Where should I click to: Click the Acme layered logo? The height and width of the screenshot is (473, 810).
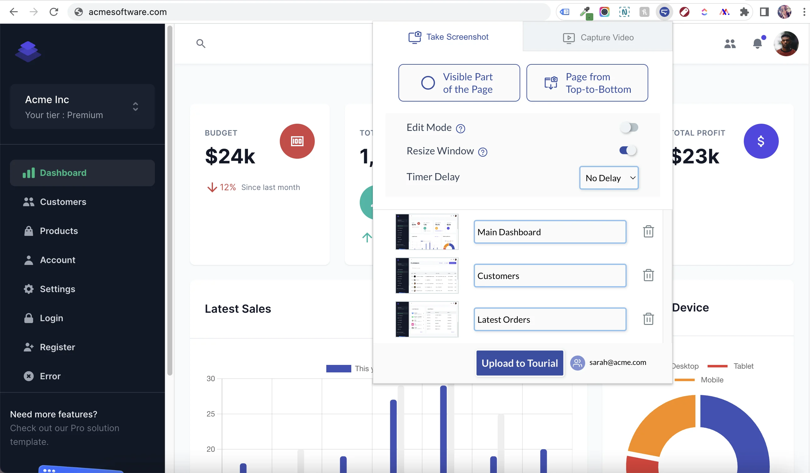28,52
